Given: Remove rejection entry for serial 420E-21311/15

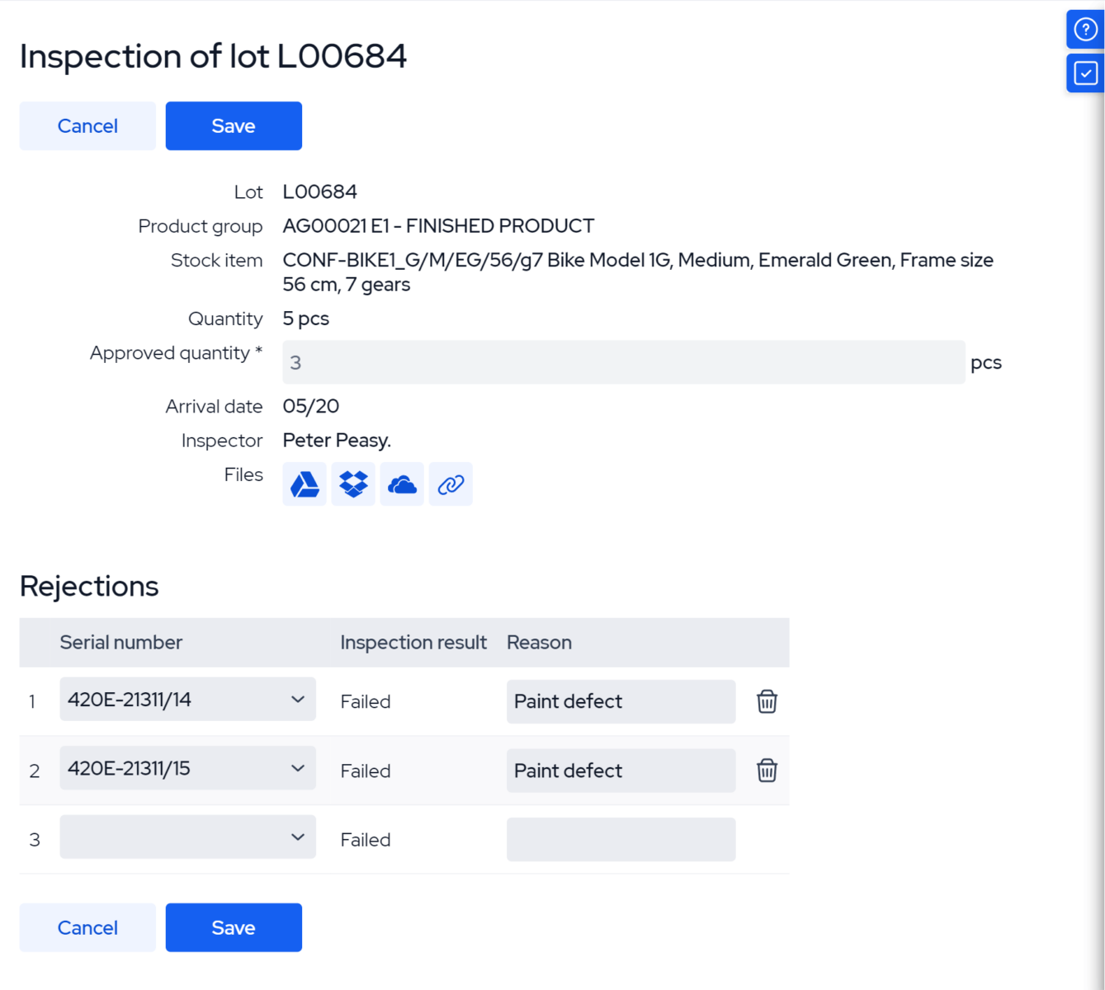Looking at the screenshot, I should pos(766,771).
